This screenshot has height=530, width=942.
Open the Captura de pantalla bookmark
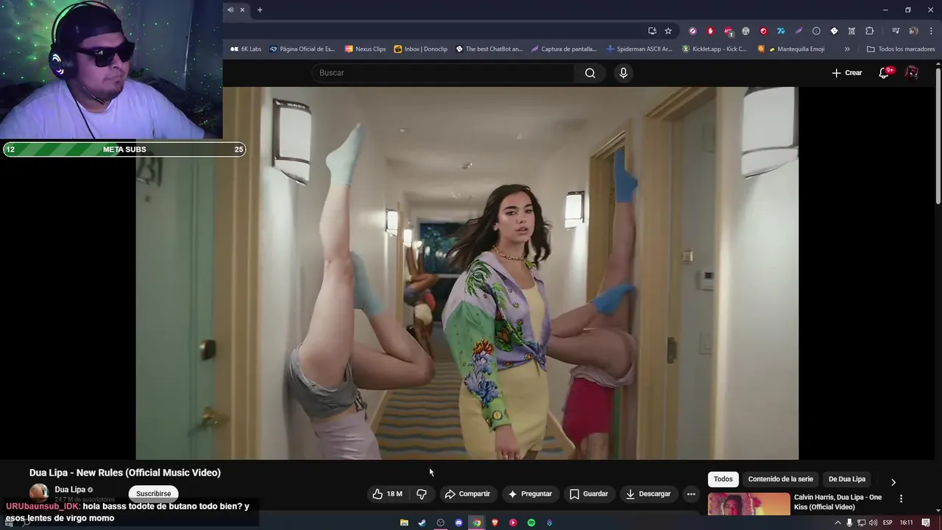coord(564,49)
